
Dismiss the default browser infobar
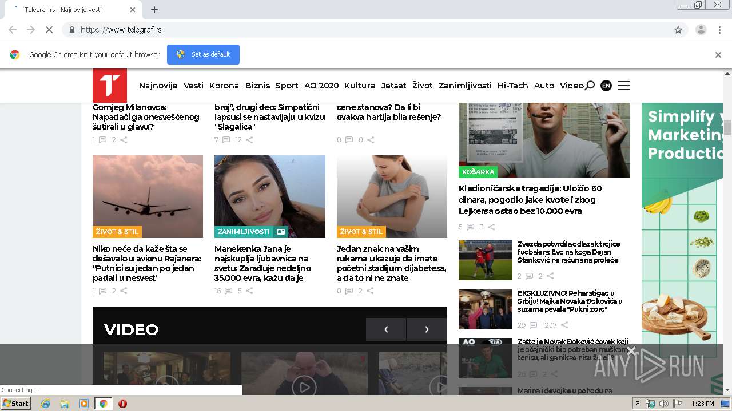[x=718, y=55]
